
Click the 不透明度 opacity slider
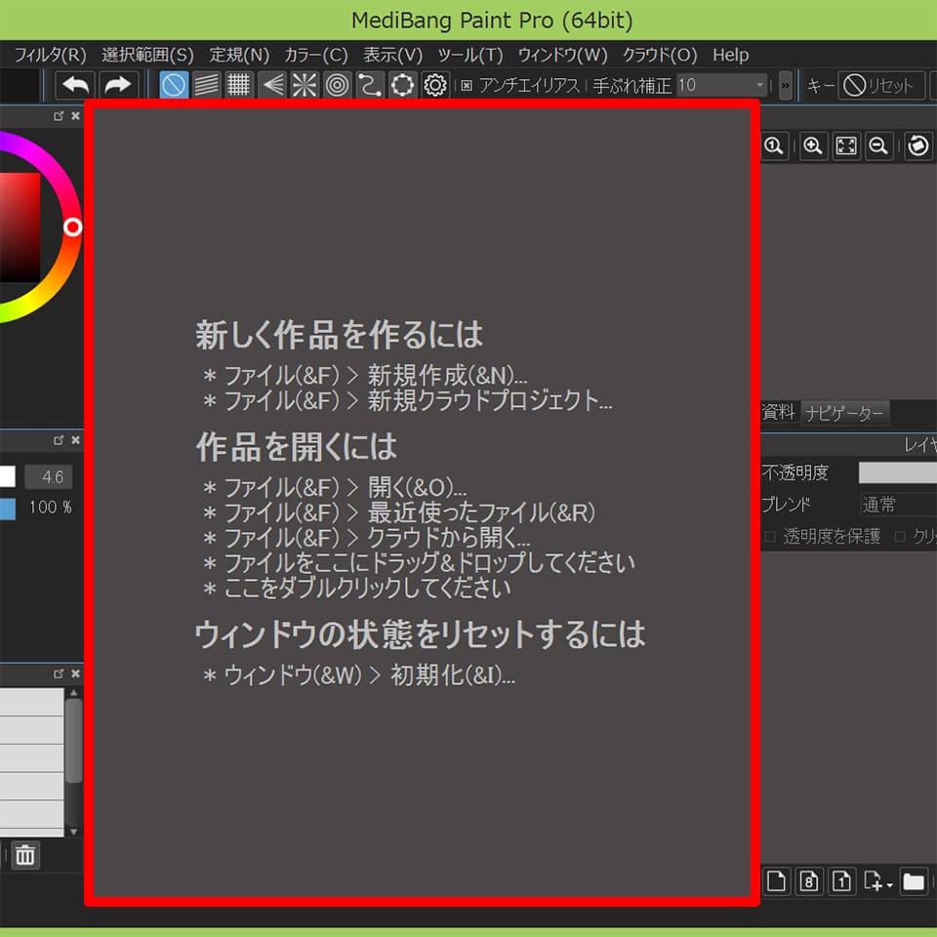(x=898, y=472)
